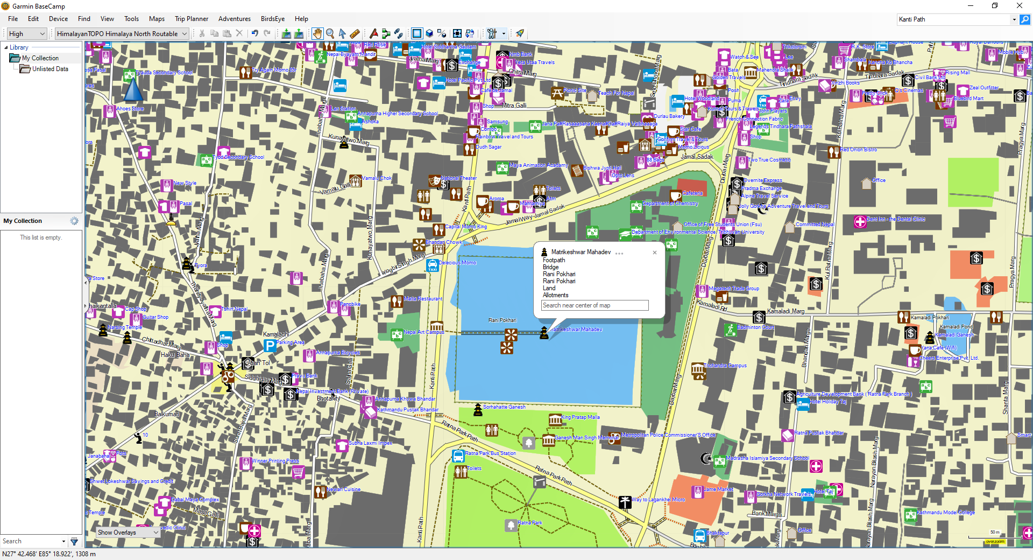Select the Zoom magnifier tool
This screenshot has width=1033, height=560.
tap(330, 33)
